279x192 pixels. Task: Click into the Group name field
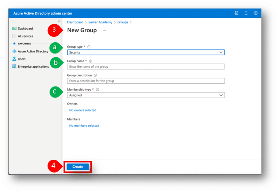coord(145,67)
